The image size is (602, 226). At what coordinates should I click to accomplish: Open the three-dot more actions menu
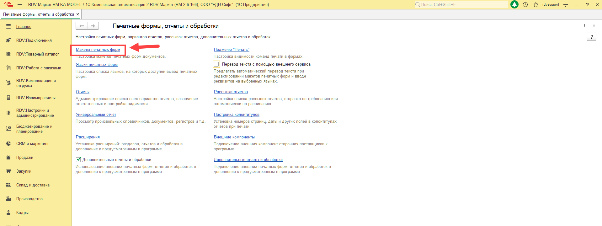point(584,26)
